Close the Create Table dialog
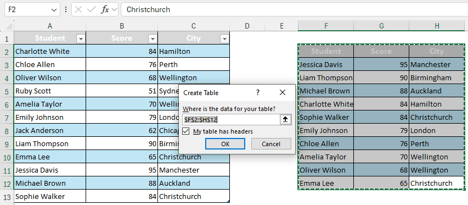Viewport: 468px width, 205px height. click(283, 93)
